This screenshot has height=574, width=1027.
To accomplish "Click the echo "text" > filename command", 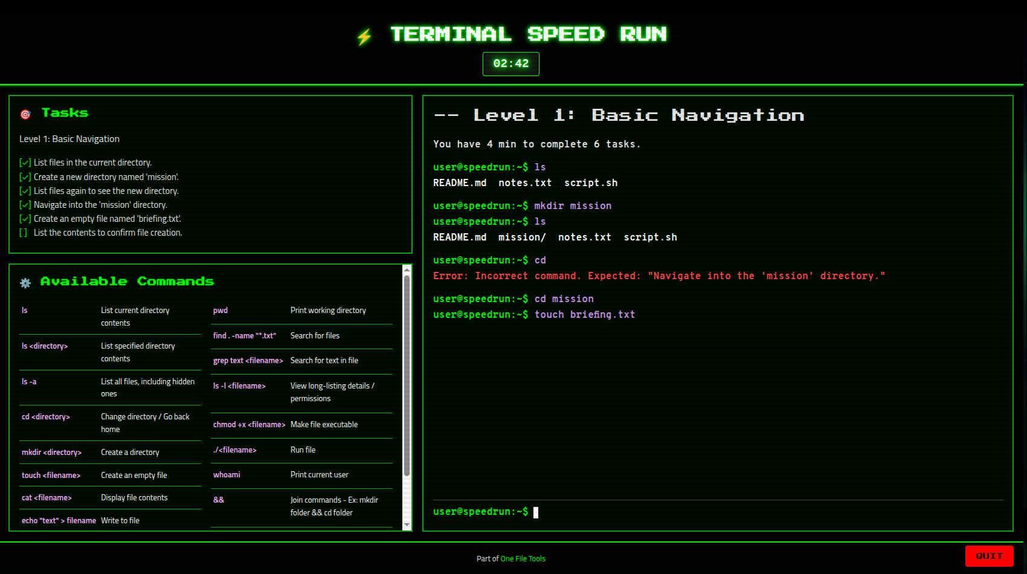I will pyautogui.click(x=59, y=521).
